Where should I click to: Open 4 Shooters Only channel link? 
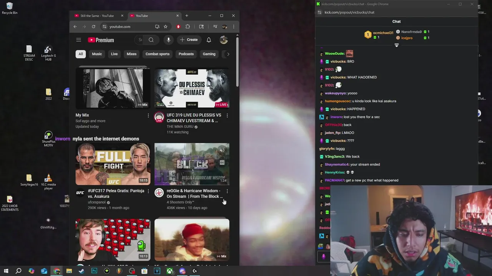pos(181,202)
